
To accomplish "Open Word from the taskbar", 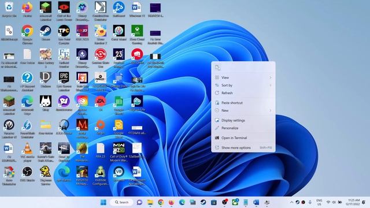I will [256, 202].
